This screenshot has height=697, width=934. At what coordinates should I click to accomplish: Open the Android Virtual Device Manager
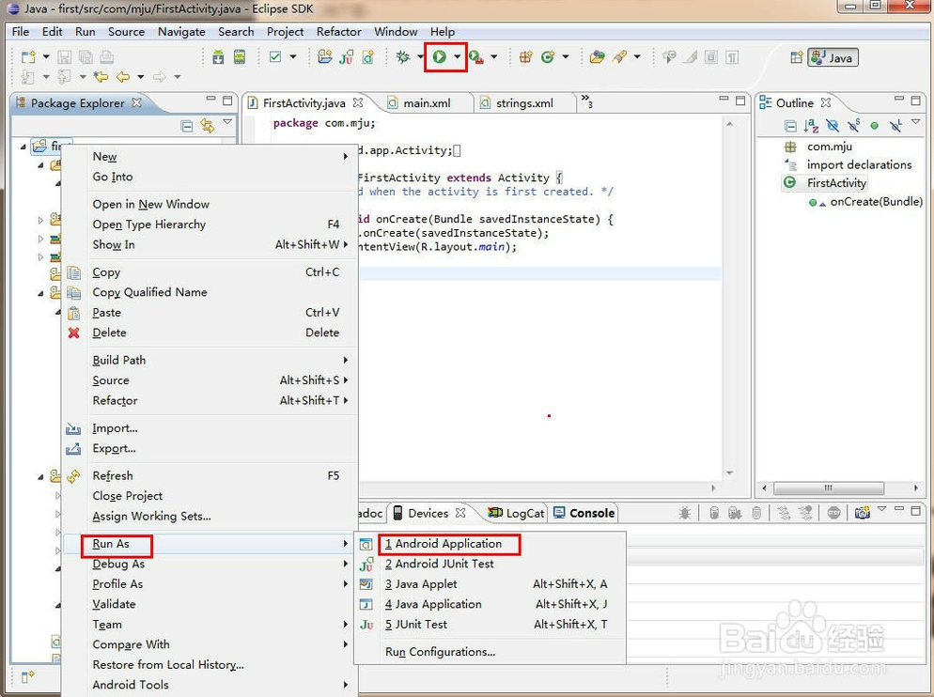[240, 57]
